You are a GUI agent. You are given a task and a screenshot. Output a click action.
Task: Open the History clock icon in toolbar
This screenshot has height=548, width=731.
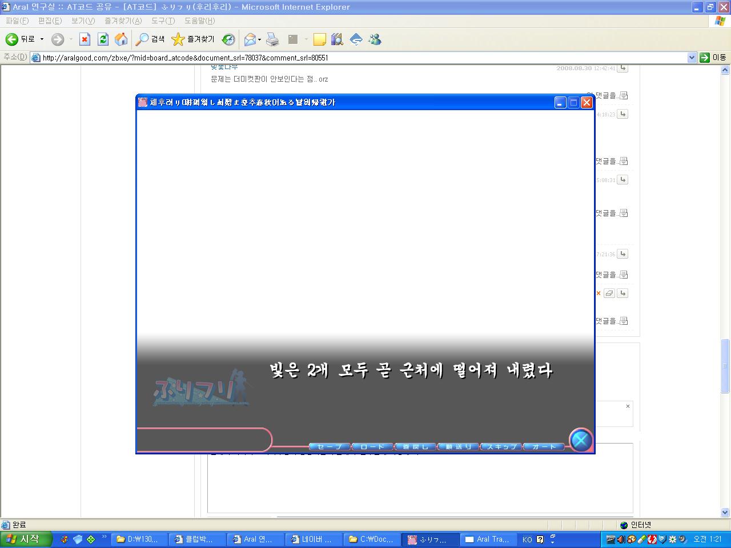[x=228, y=39]
